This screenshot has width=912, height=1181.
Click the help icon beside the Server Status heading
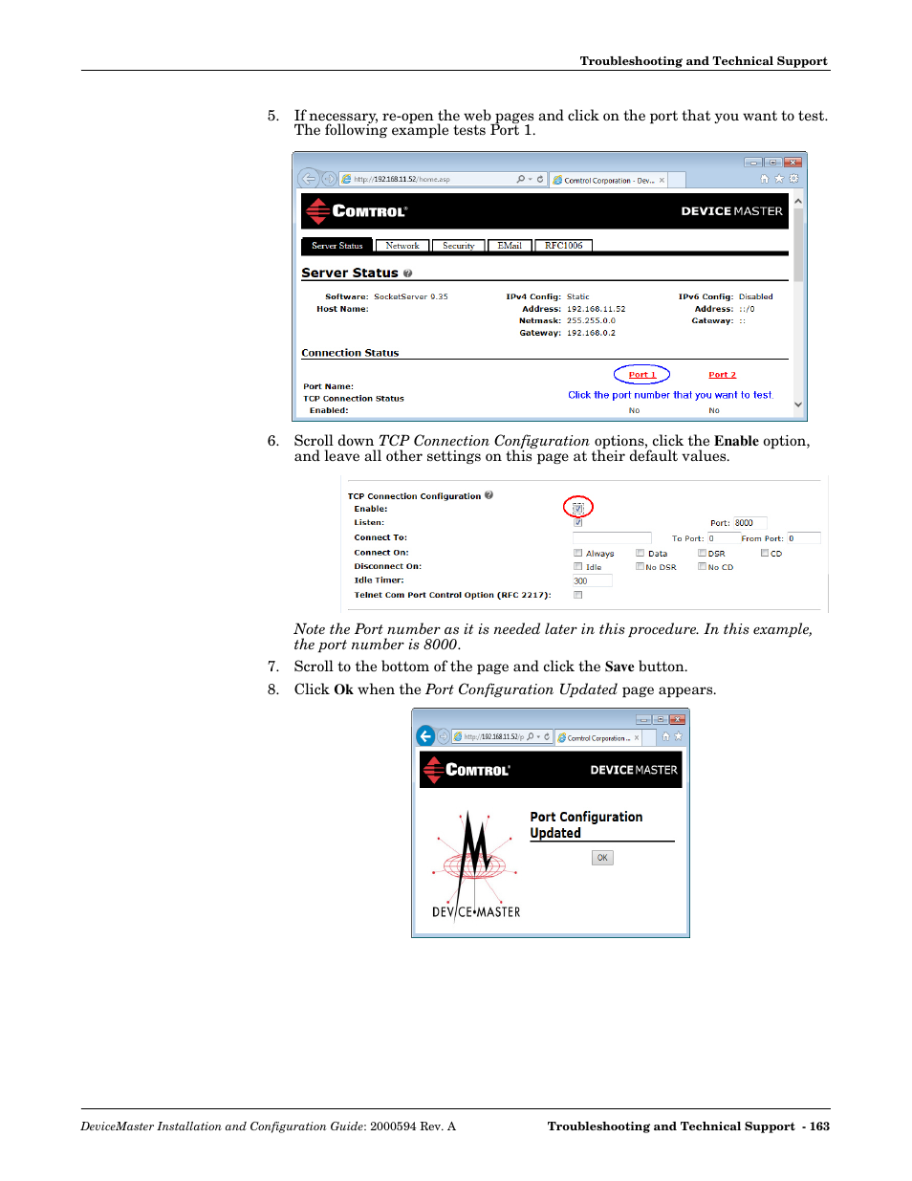click(407, 273)
